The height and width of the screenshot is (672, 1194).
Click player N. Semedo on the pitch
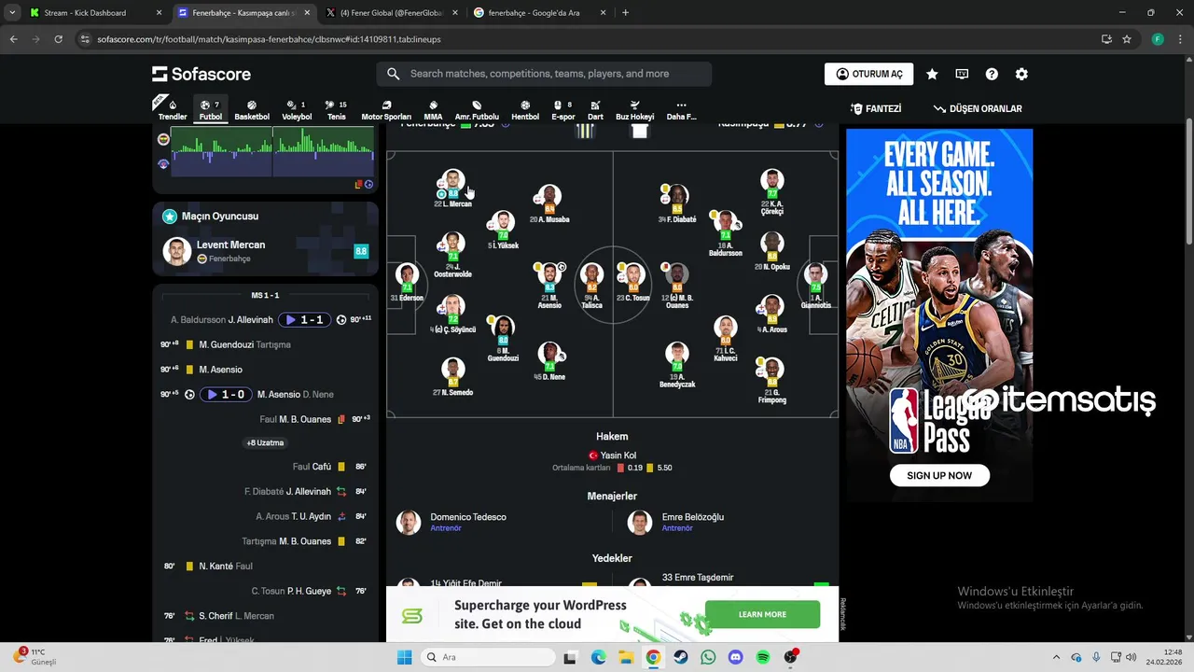coord(453,376)
